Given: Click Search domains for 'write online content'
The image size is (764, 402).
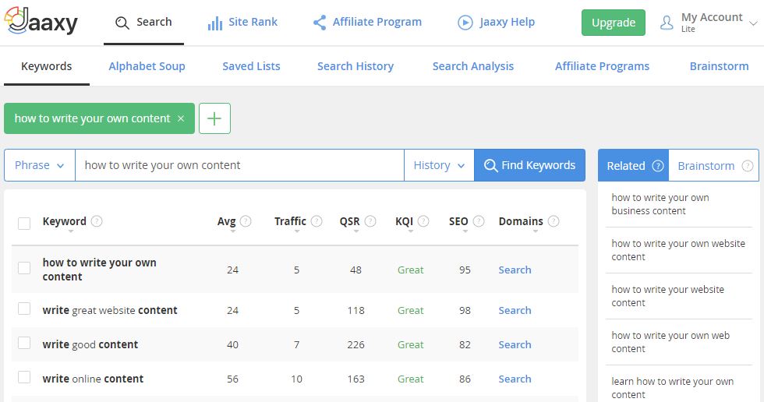Looking at the screenshot, I should (515, 379).
